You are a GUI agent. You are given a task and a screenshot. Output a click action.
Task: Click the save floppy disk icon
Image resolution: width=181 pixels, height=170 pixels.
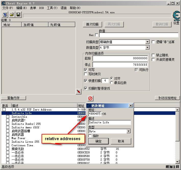(x=18, y=15)
